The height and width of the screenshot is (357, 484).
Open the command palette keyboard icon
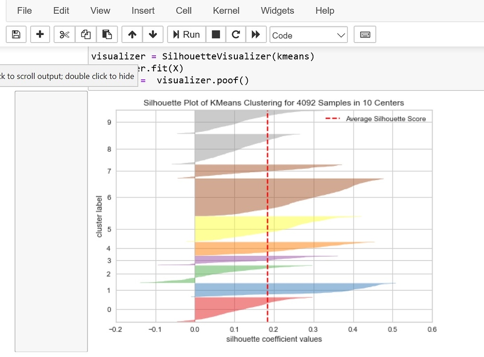pyautogui.click(x=364, y=34)
